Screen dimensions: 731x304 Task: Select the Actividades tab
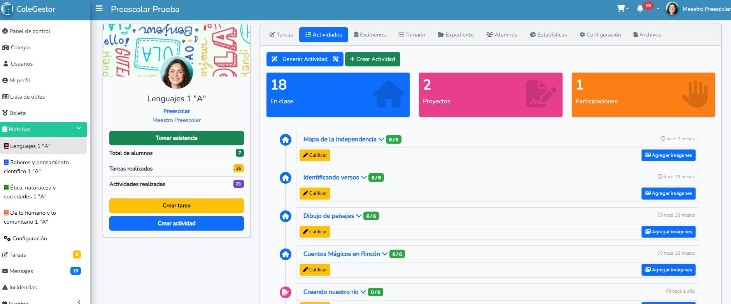324,35
